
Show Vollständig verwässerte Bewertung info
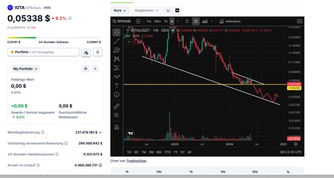click(66, 143)
